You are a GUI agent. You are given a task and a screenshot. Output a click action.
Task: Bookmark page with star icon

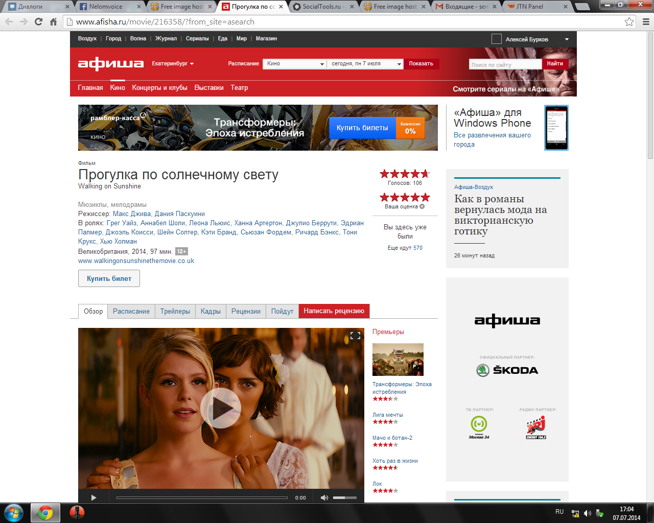629,22
